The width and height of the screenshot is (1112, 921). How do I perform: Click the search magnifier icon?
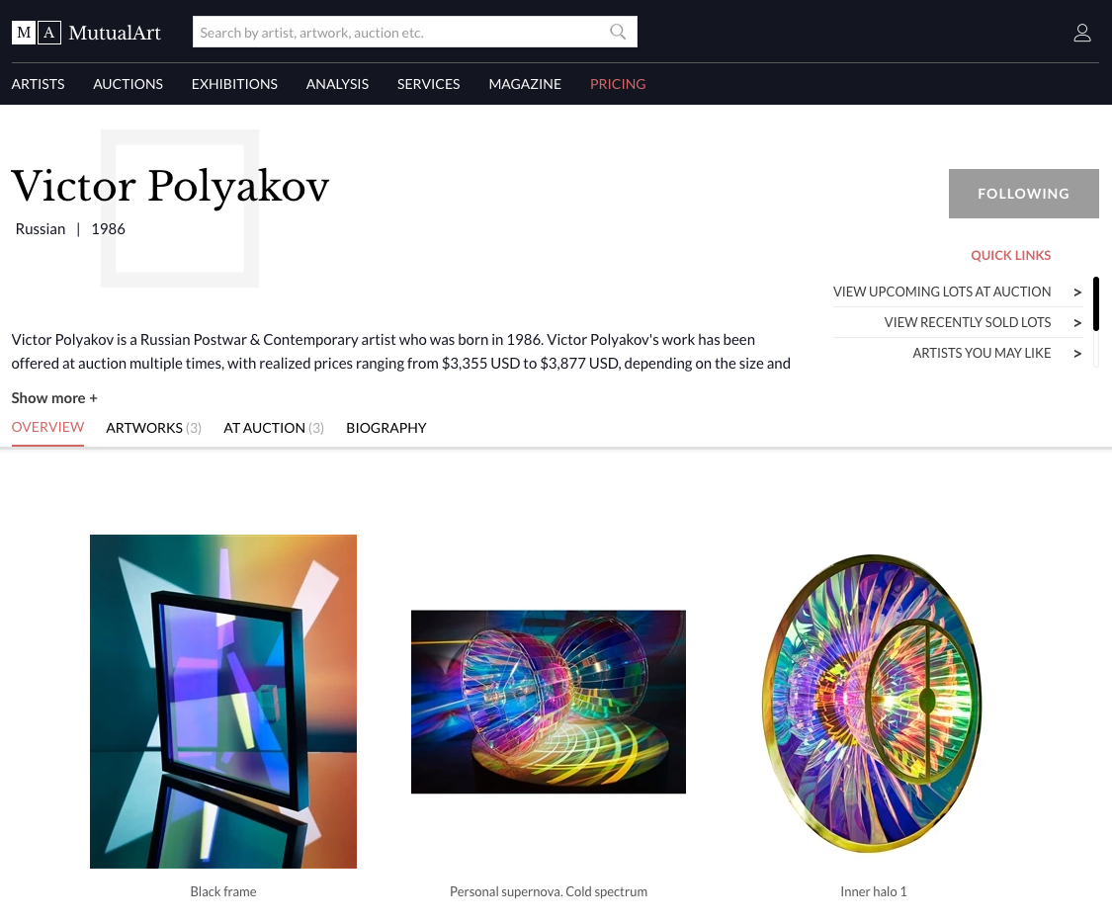(x=618, y=32)
